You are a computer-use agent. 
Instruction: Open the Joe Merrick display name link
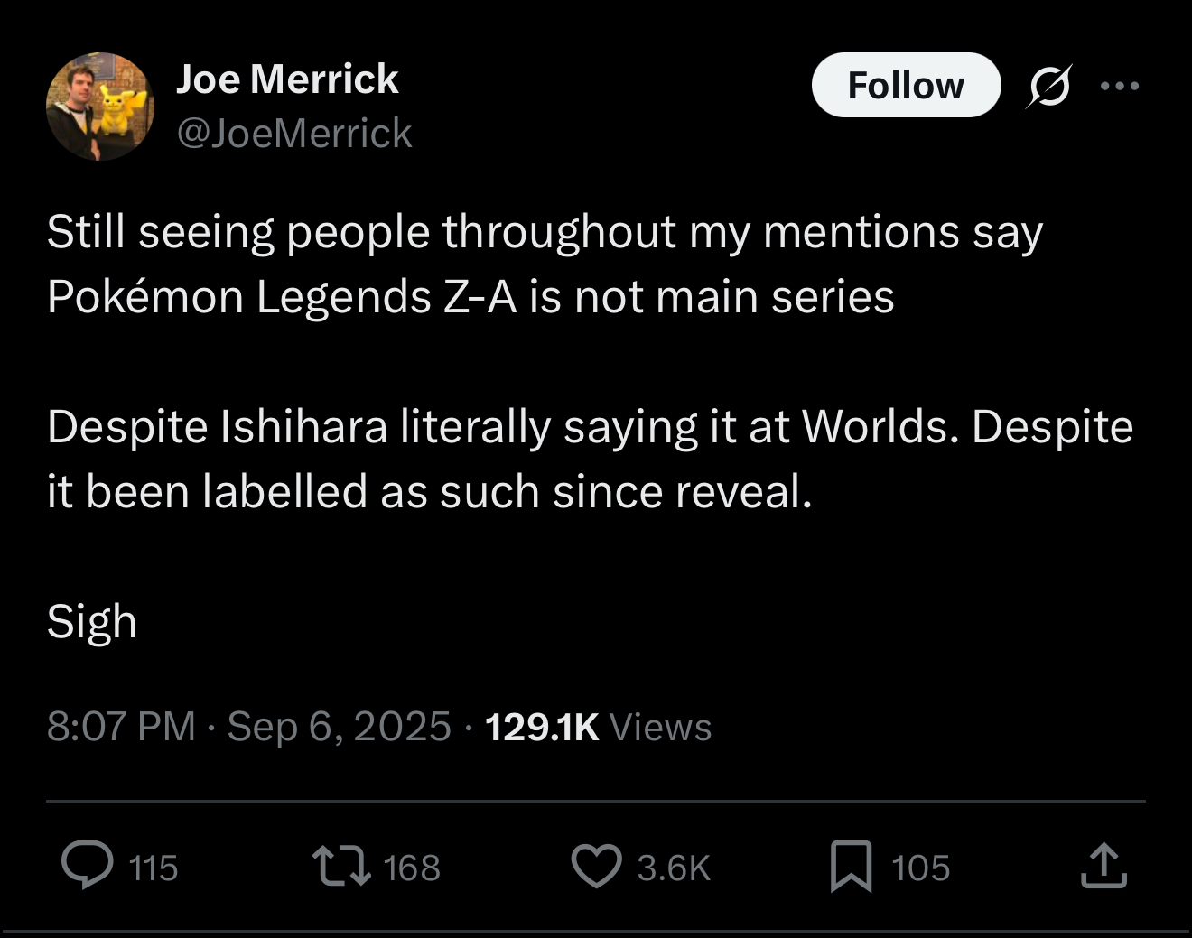(287, 79)
